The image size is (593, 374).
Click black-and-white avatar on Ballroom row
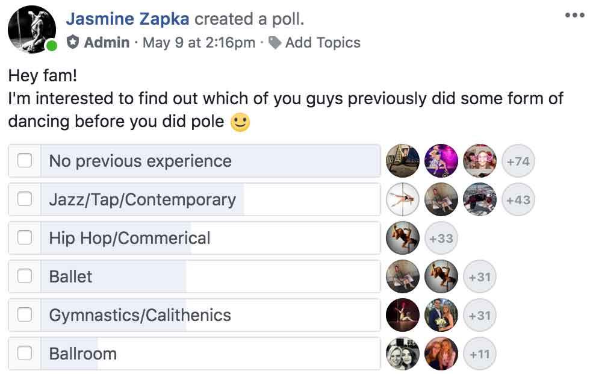point(403,354)
